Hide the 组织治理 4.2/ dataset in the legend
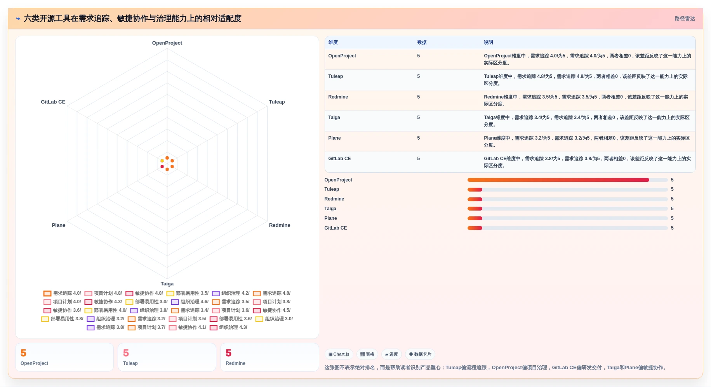Screen dimensions: 711x387 231,294
